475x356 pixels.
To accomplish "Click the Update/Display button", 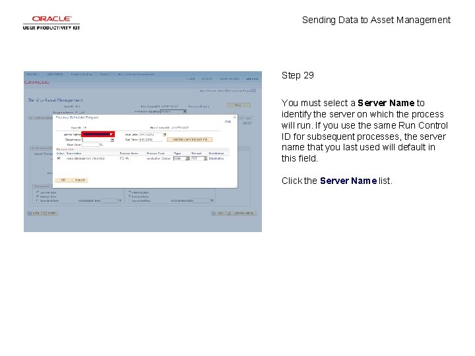I will pos(241,213).
